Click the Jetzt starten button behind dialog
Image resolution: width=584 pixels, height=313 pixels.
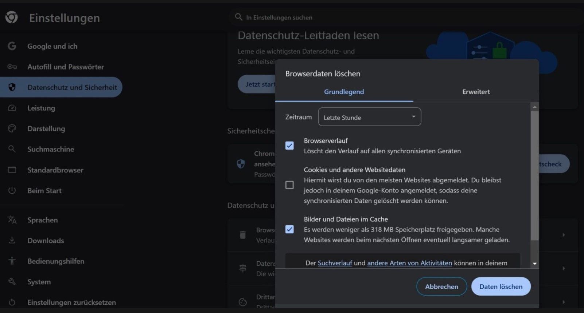pos(257,84)
